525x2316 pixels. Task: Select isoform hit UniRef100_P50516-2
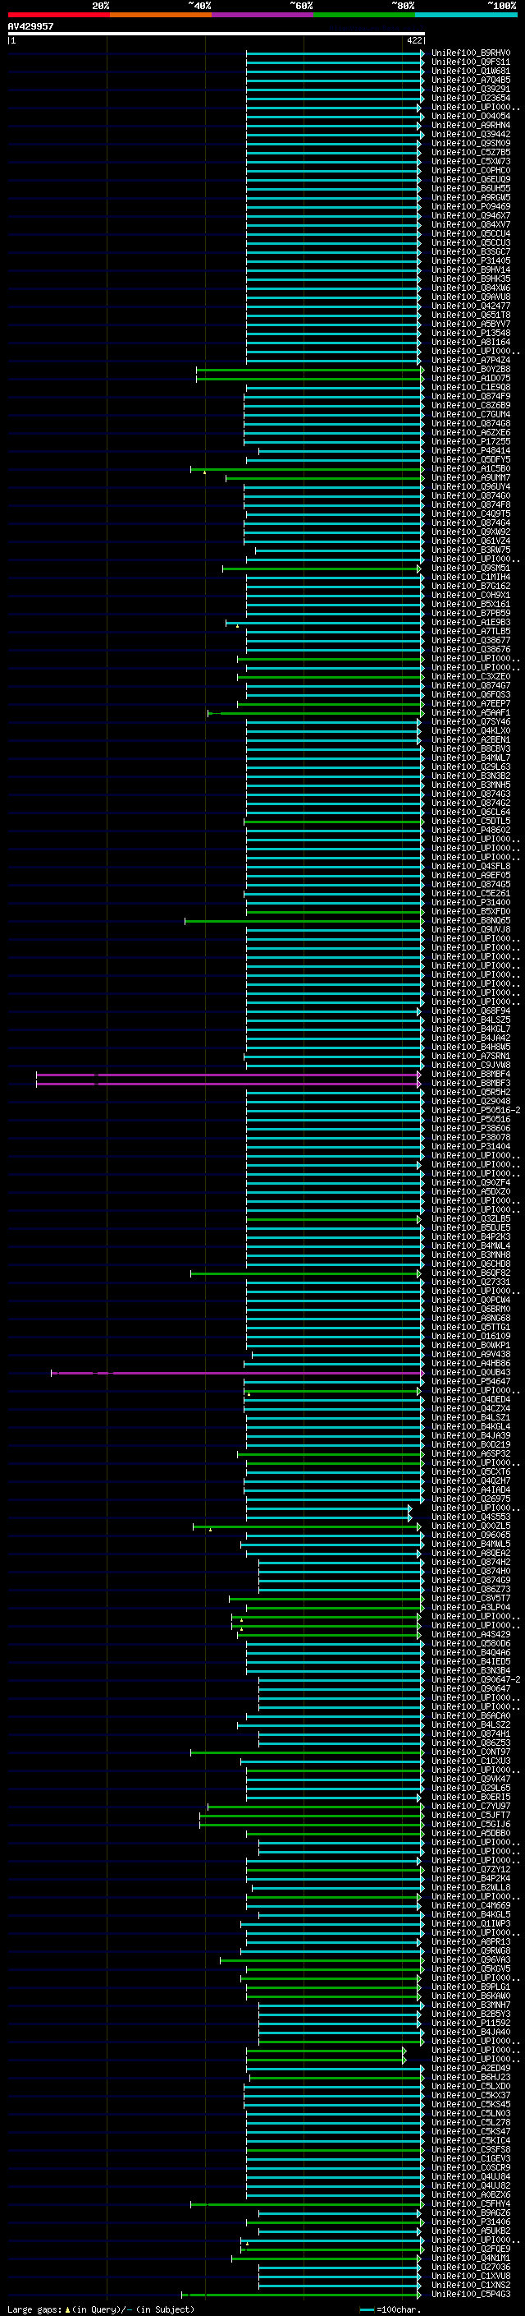click(x=476, y=1111)
